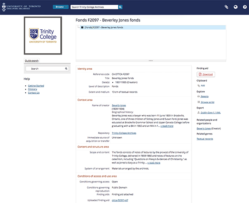Image resolution: width=249 pixels, height=203 pixels.
Task: Open the Contact Us link
Action: pyautogui.click(x=34, y=93)
